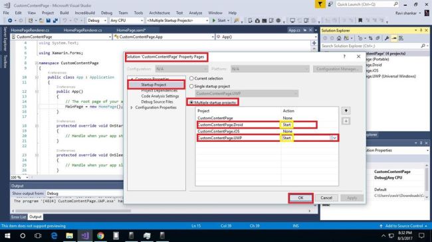Click the Solution Explorer properties wrench icon
Screen dimensions: 432x242
pyautogui.click(x=387, y=38)
